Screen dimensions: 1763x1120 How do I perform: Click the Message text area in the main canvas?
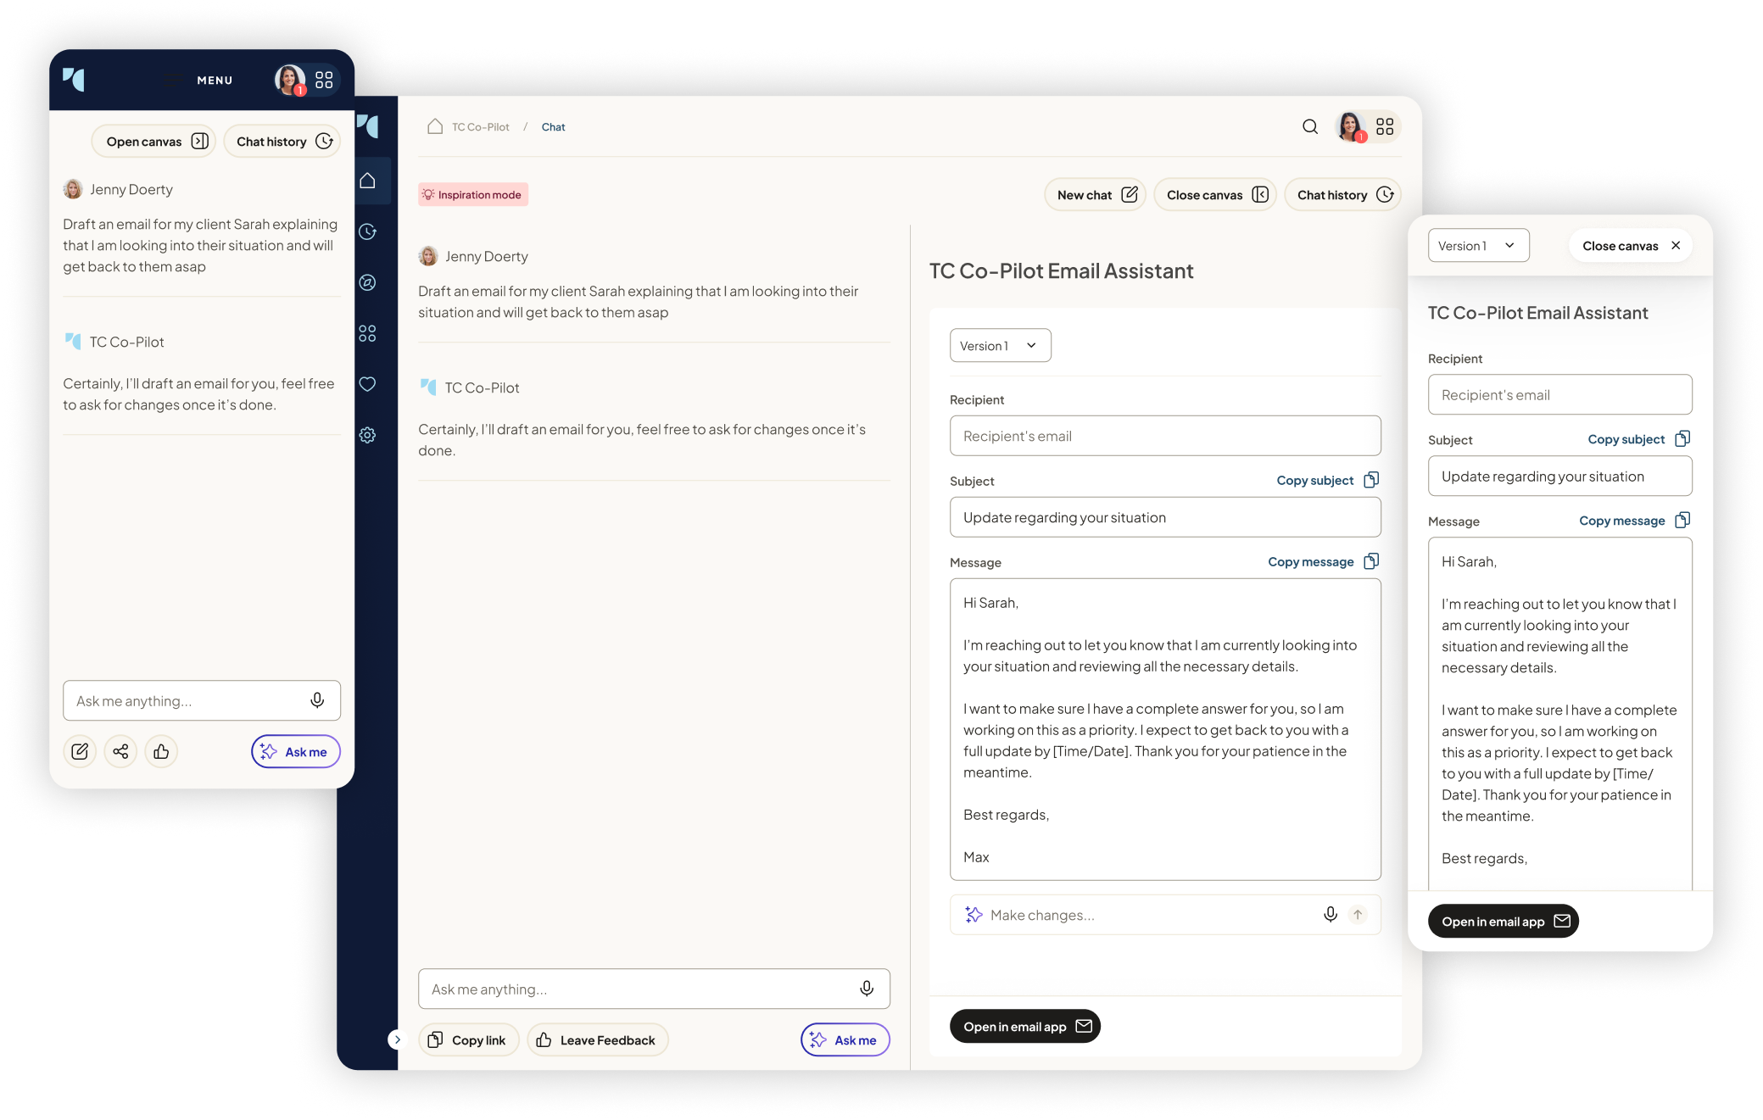1165,729
